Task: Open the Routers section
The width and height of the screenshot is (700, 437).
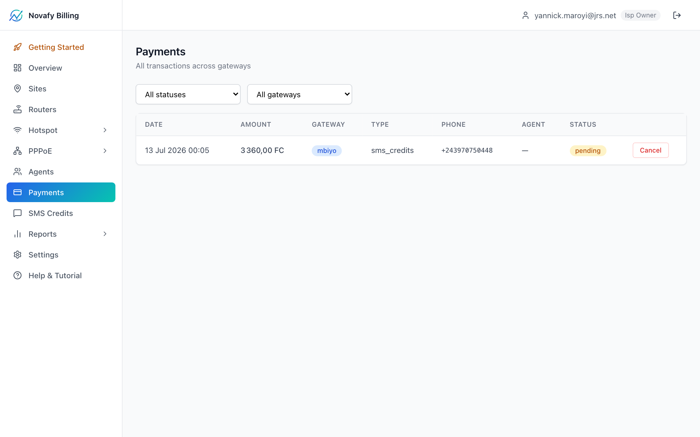Action: 61,109
